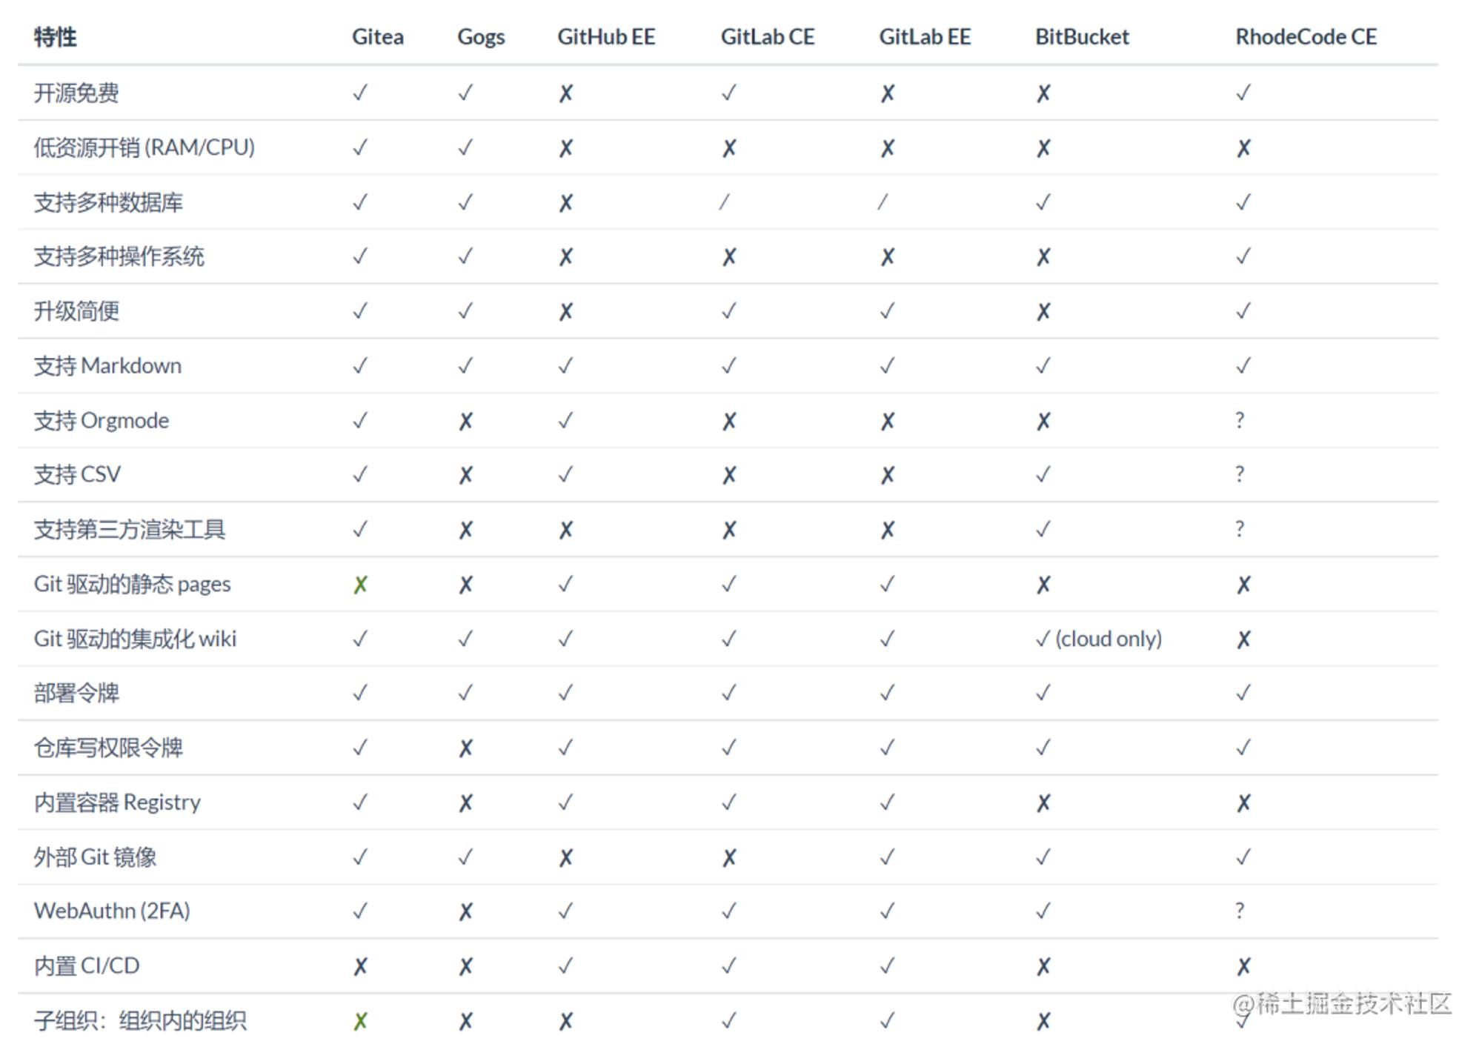Click the green X in Gitea sub-organization row

coord(360,1021)
